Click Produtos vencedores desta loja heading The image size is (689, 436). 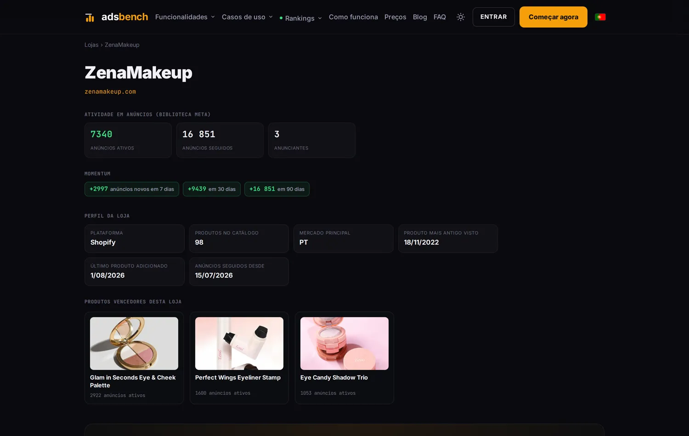[x=133, y=302]
